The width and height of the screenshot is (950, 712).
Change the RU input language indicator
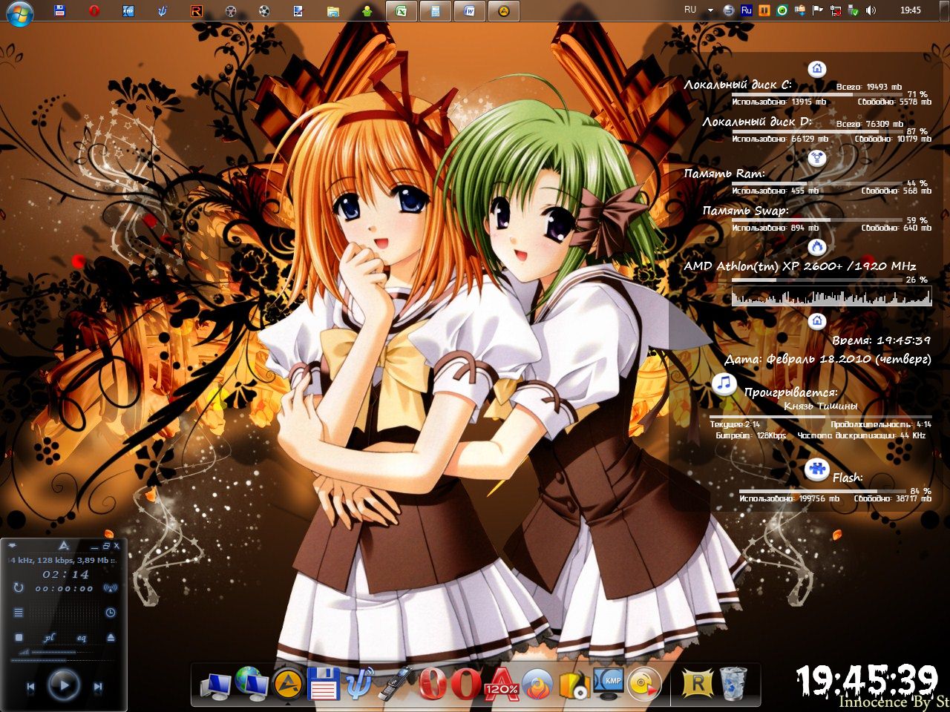[x=690, y=10]
